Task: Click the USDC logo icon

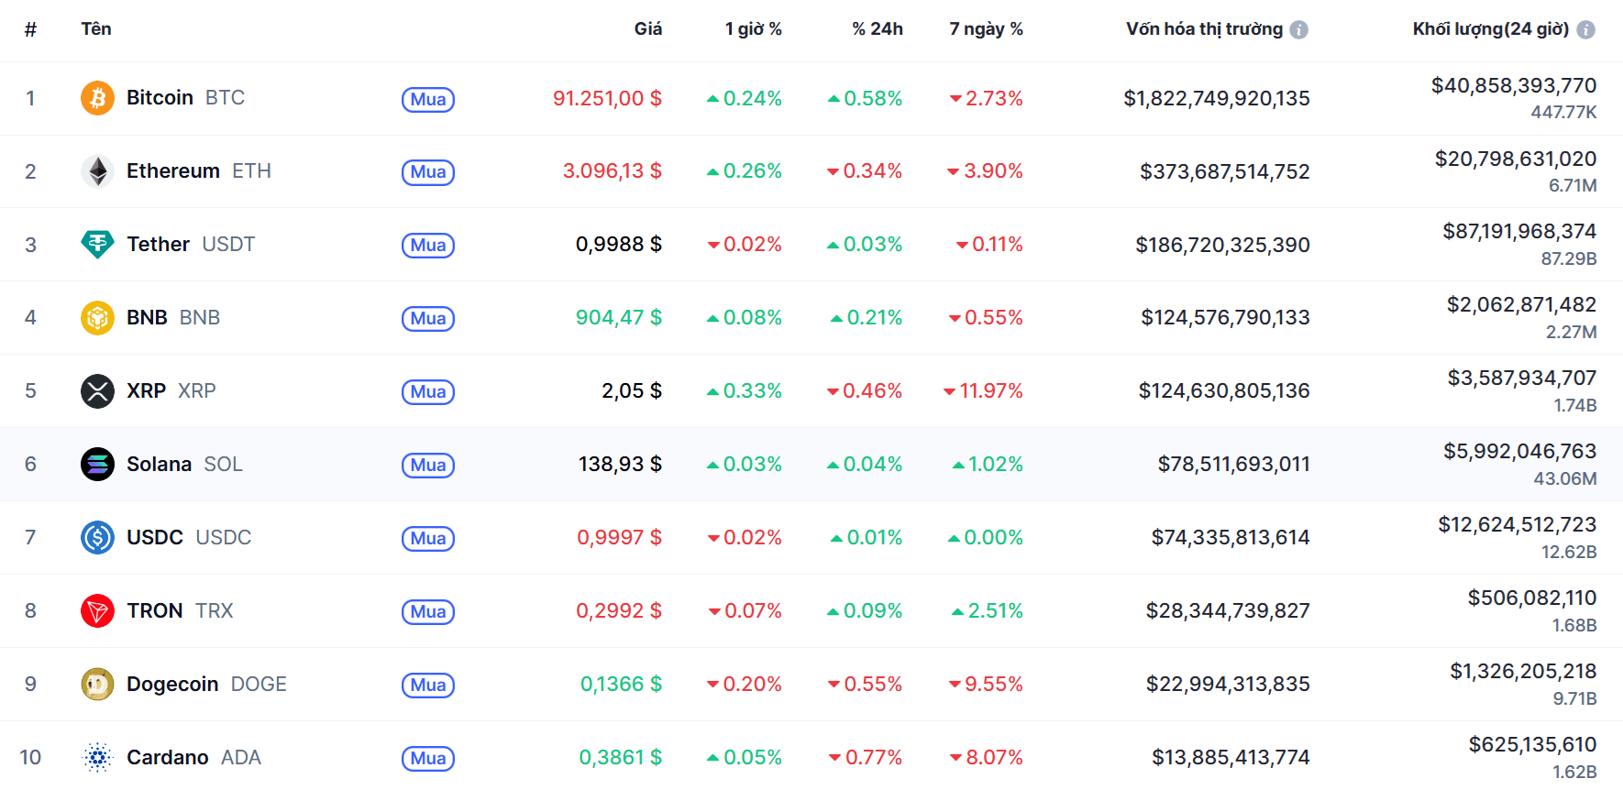Action: click(97, 538)
